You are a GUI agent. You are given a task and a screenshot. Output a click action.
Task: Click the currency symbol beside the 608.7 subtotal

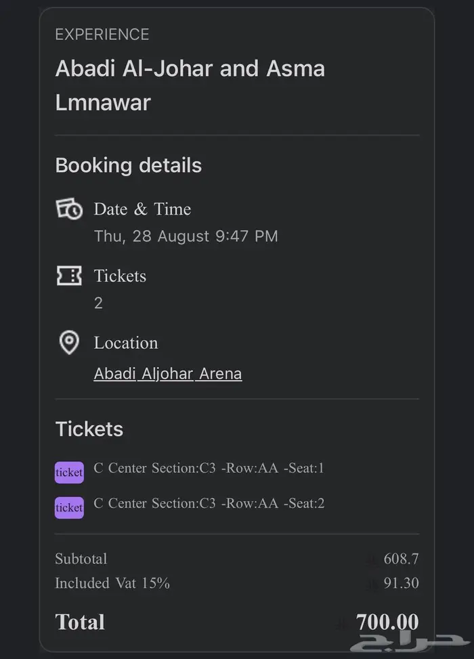point(370,560)
